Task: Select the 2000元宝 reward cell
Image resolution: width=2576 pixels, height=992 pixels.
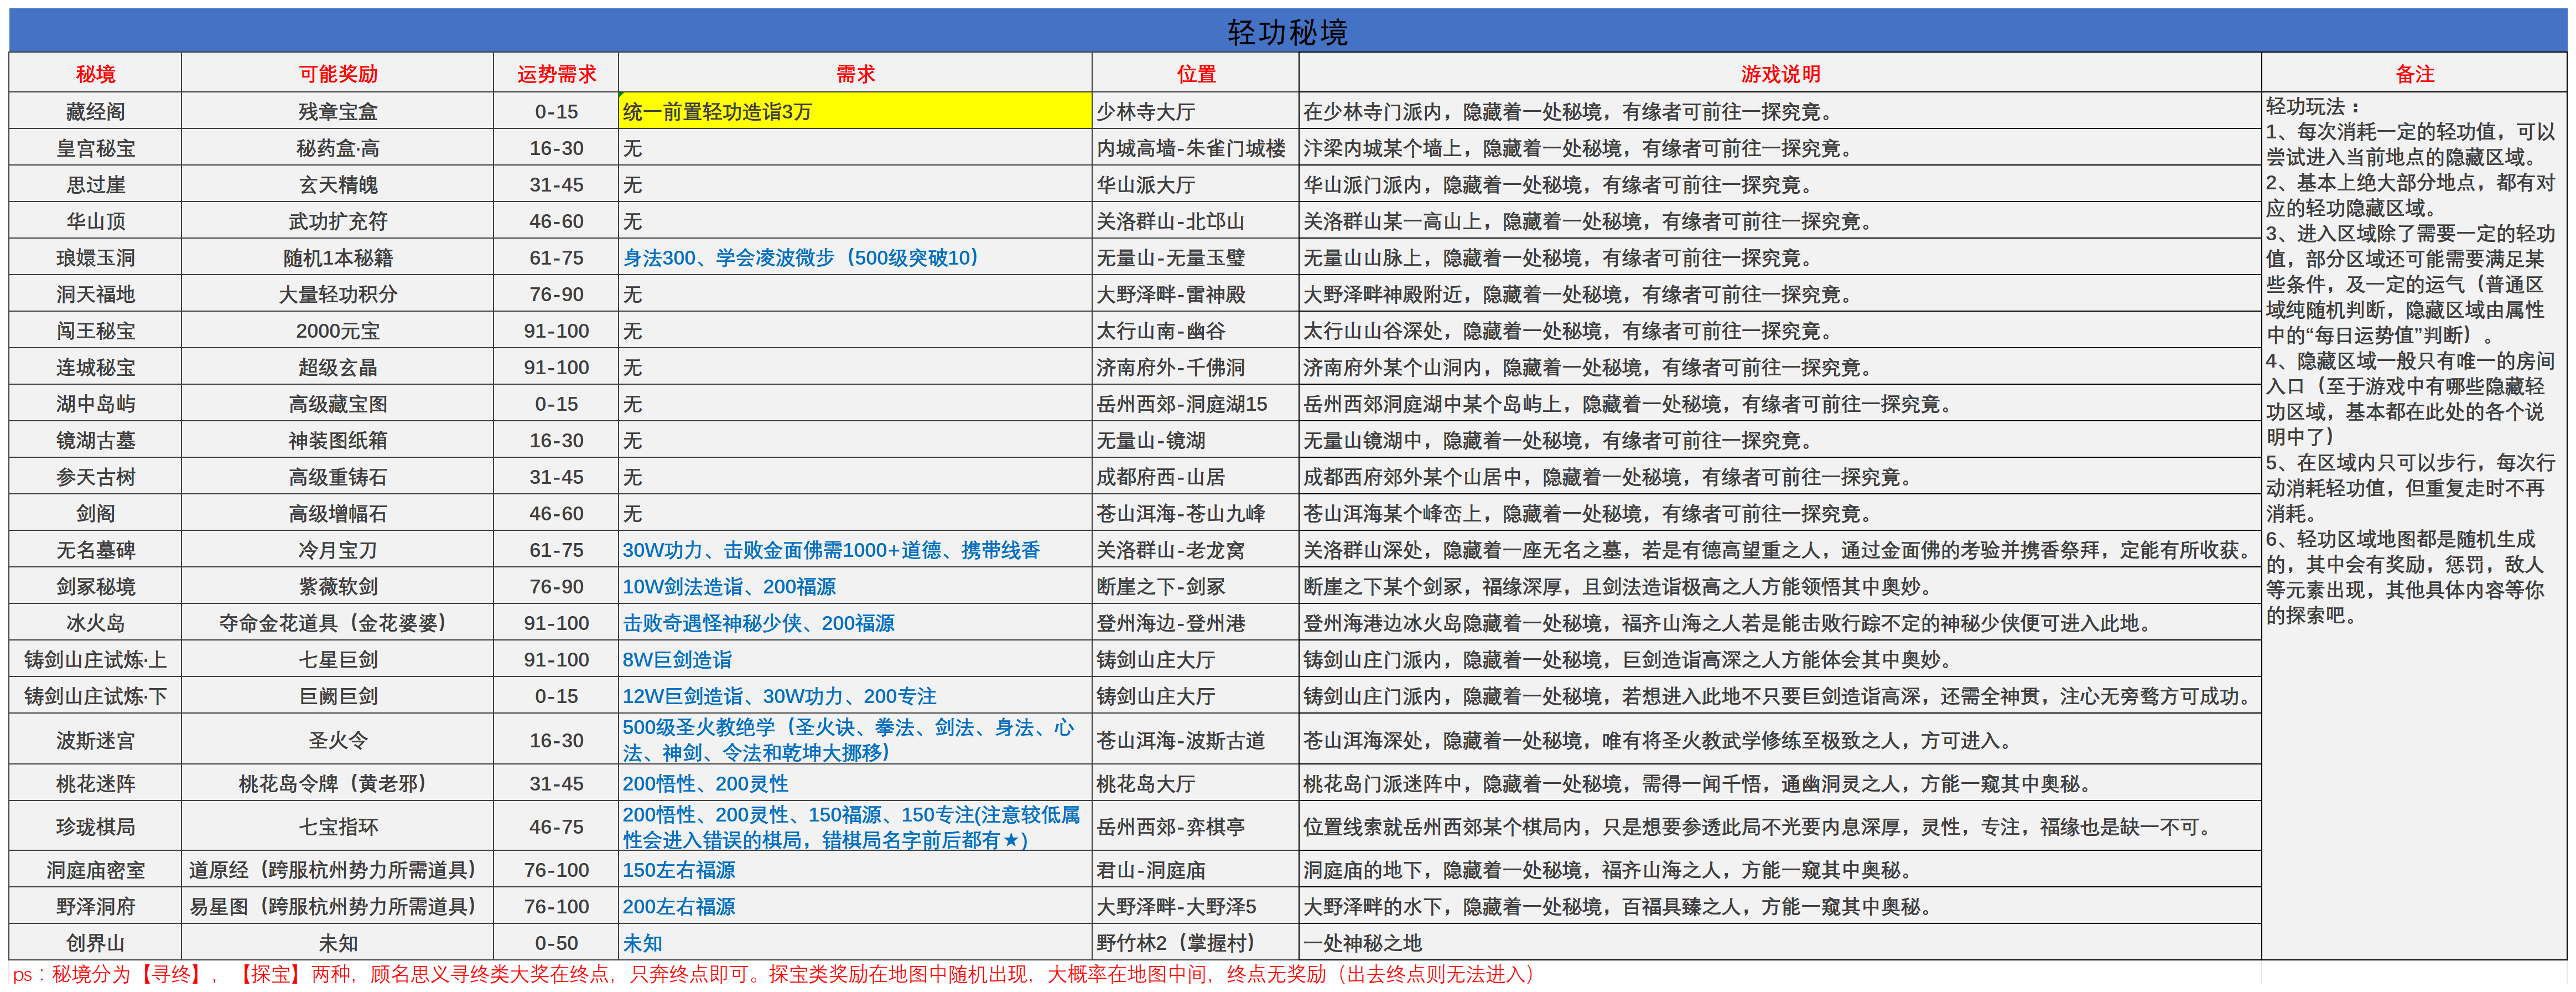Action: pyautogui.click(x=337, y=330)
